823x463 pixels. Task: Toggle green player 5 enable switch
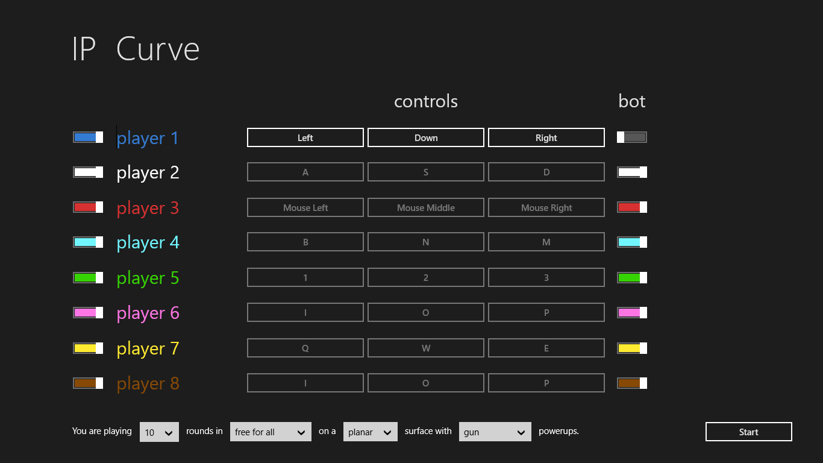(88, 278)
